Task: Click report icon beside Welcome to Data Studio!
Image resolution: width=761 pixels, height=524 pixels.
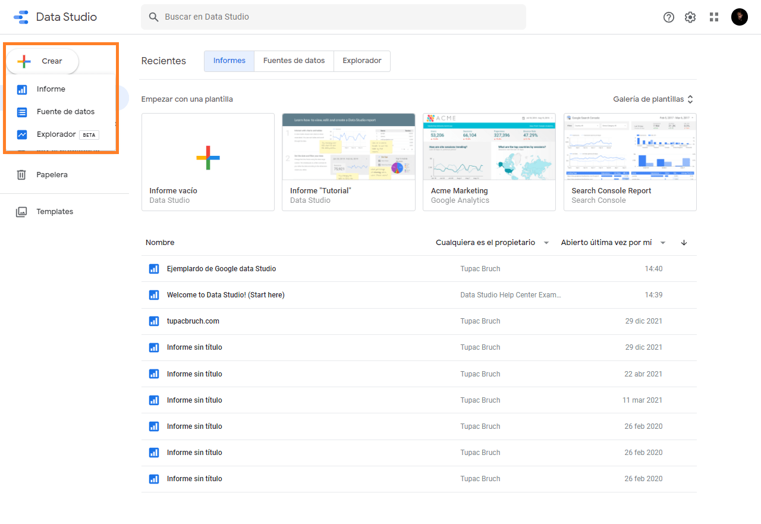Action: tap(154, 295)
